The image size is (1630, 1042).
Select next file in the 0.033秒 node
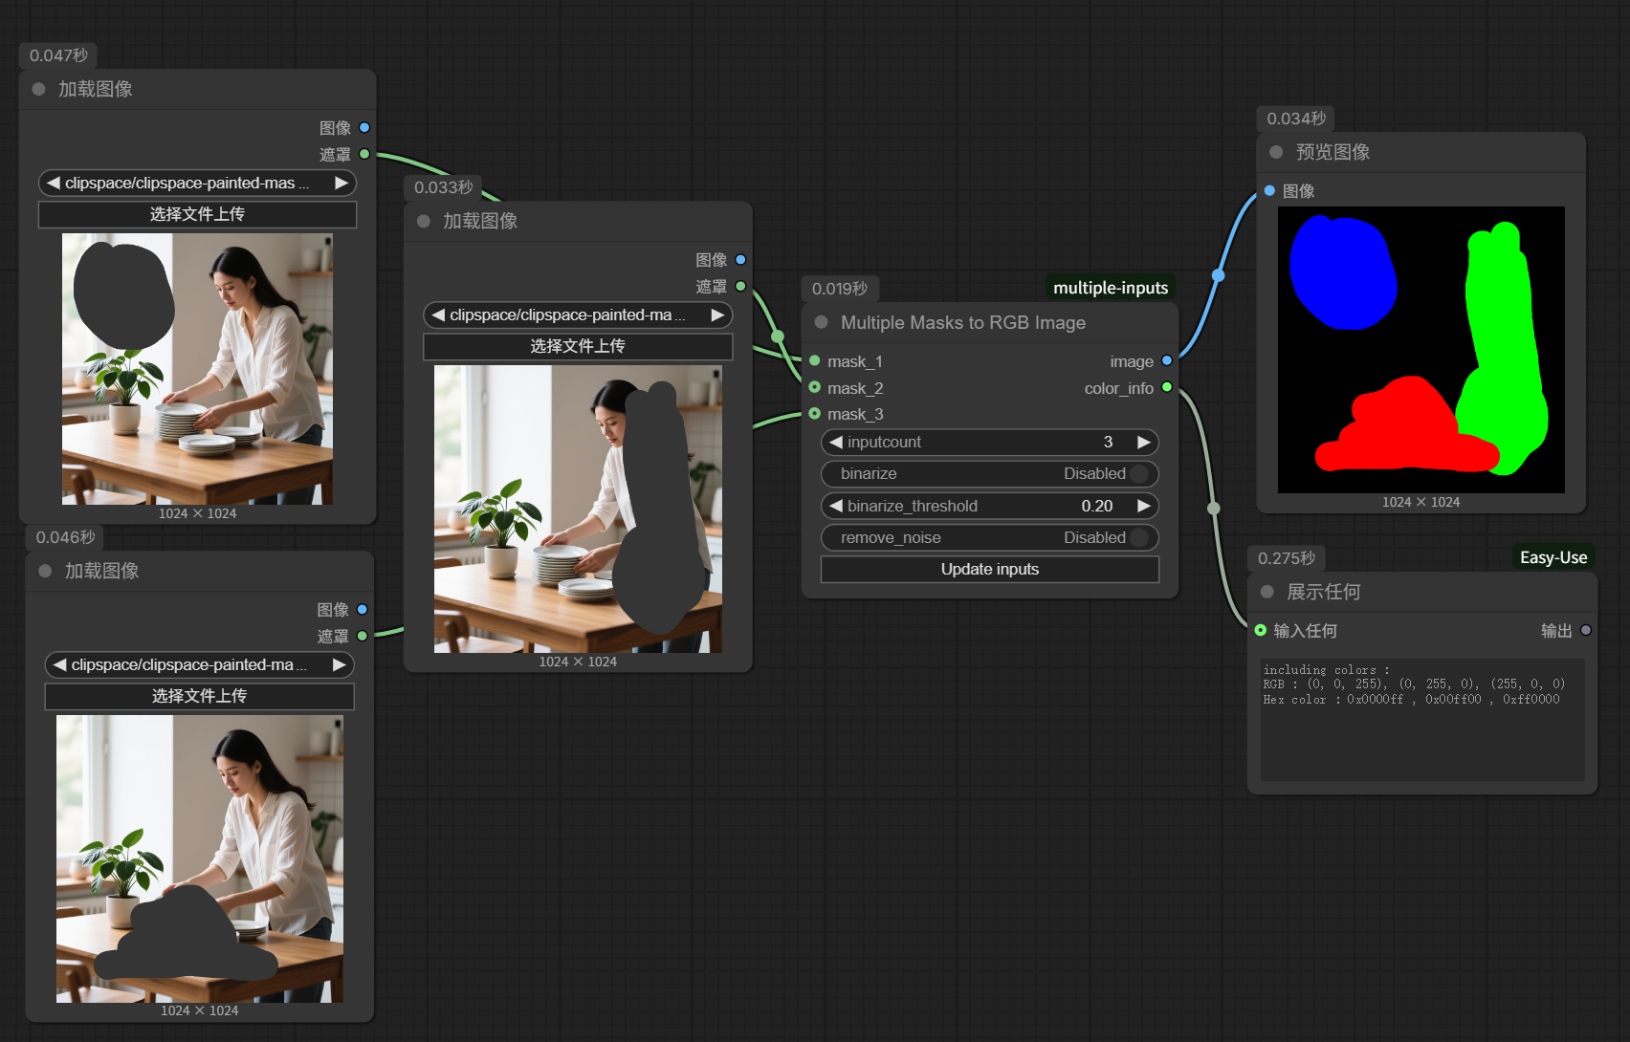pyautogui.click(x=717, y=315)
